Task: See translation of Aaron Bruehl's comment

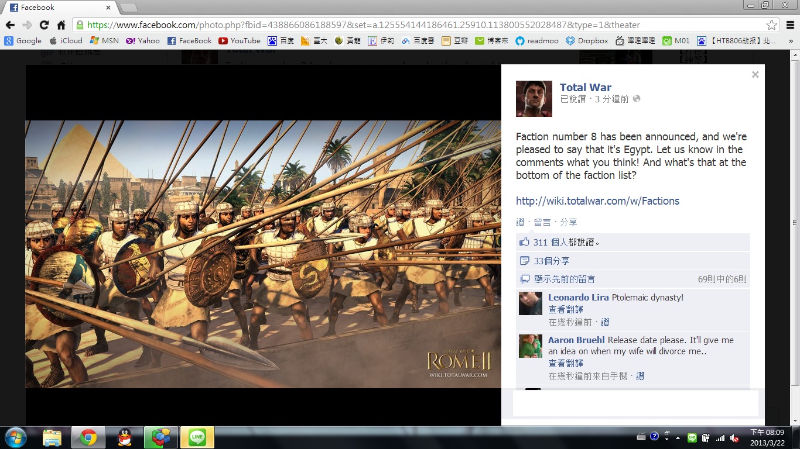Action: pyautogui.click(x=566, y=364)
